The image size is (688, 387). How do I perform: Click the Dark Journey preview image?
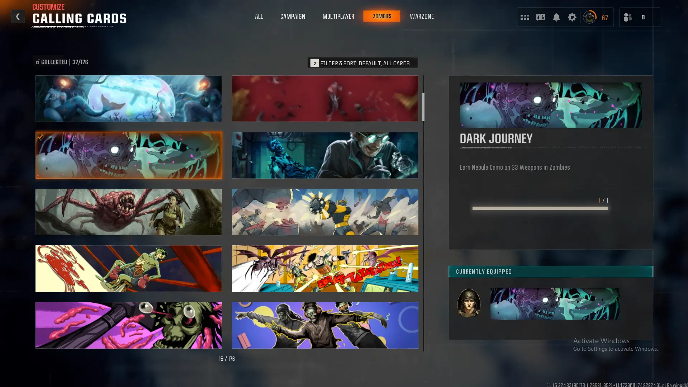(551, 105)
